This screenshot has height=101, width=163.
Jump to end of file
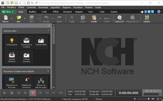[61, 93]
